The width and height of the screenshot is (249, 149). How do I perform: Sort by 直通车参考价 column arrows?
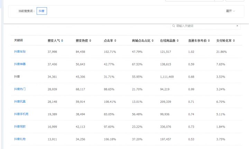(x=209, y=41)
